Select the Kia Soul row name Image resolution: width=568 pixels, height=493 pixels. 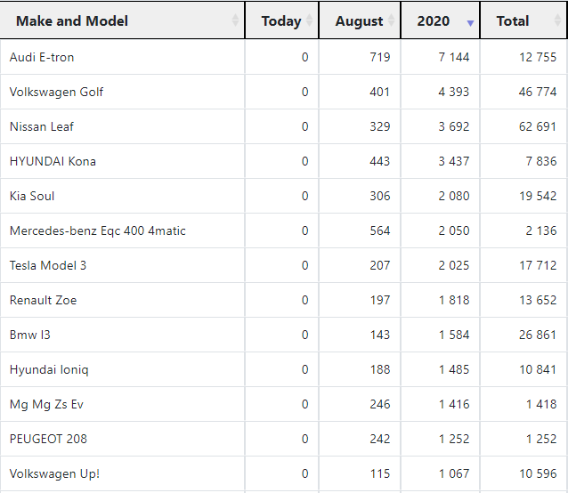32,196
